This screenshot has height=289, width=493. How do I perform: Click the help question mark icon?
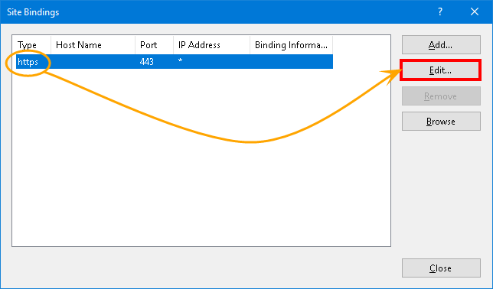(x=440, y=12)
